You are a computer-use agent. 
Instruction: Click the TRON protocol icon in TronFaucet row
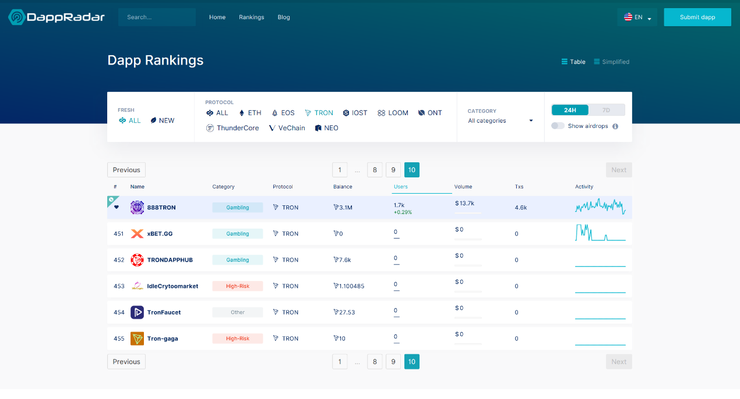(276, 312)
